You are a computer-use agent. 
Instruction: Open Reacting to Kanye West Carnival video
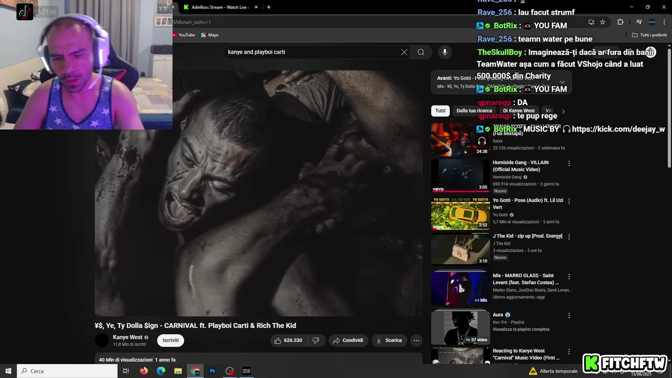click(x=526, y=354)
